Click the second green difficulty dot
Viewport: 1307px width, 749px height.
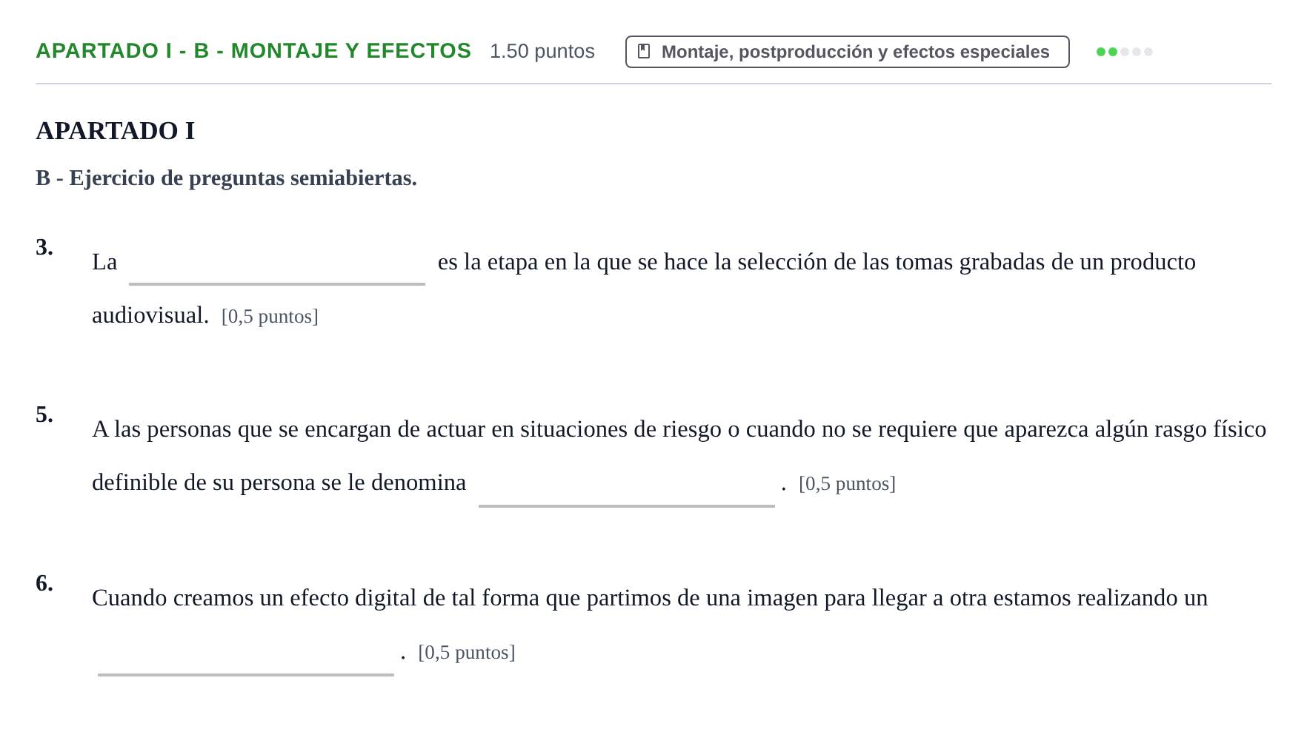(x=1113, y=52)
